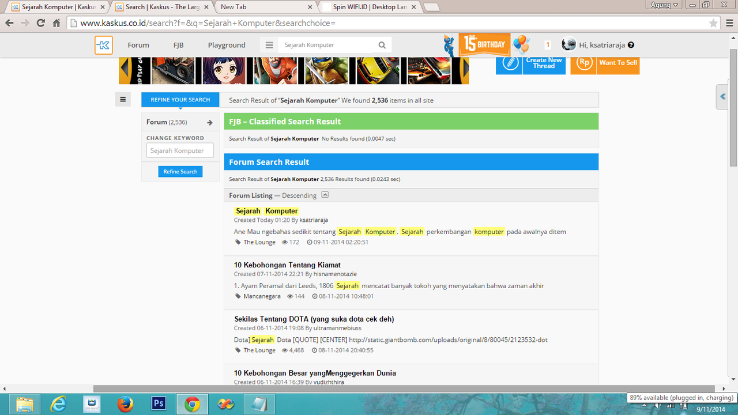Open 10 Kebohongan Tentang Kiamat thread
The image size is (738, 415).
[x=287, y=265]
